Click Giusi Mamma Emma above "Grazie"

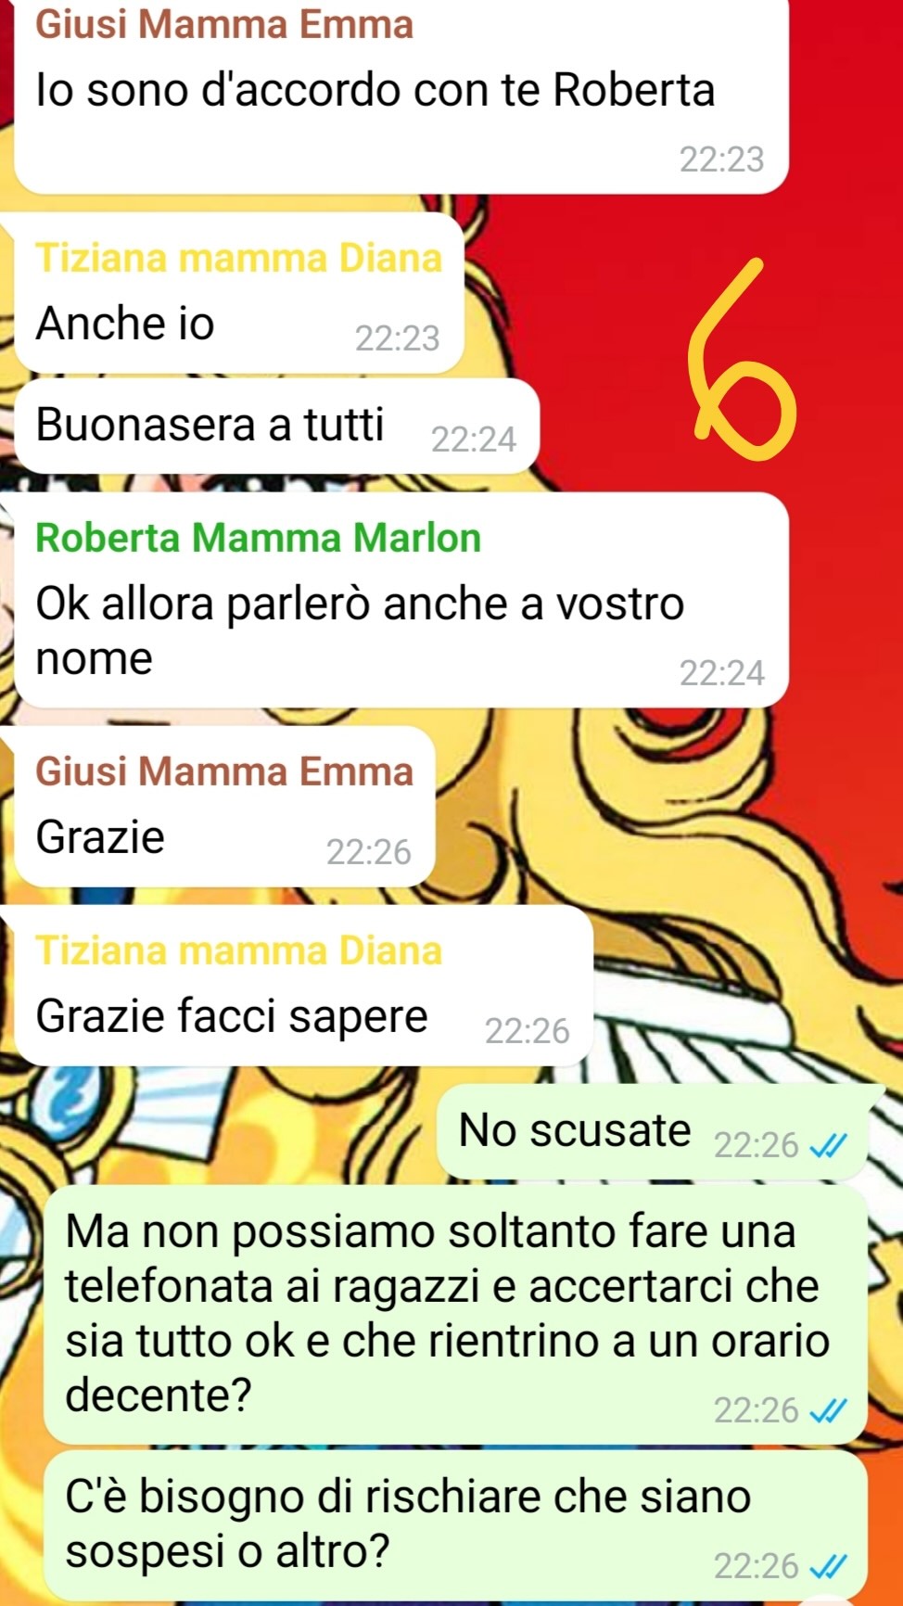pos(224,771)
